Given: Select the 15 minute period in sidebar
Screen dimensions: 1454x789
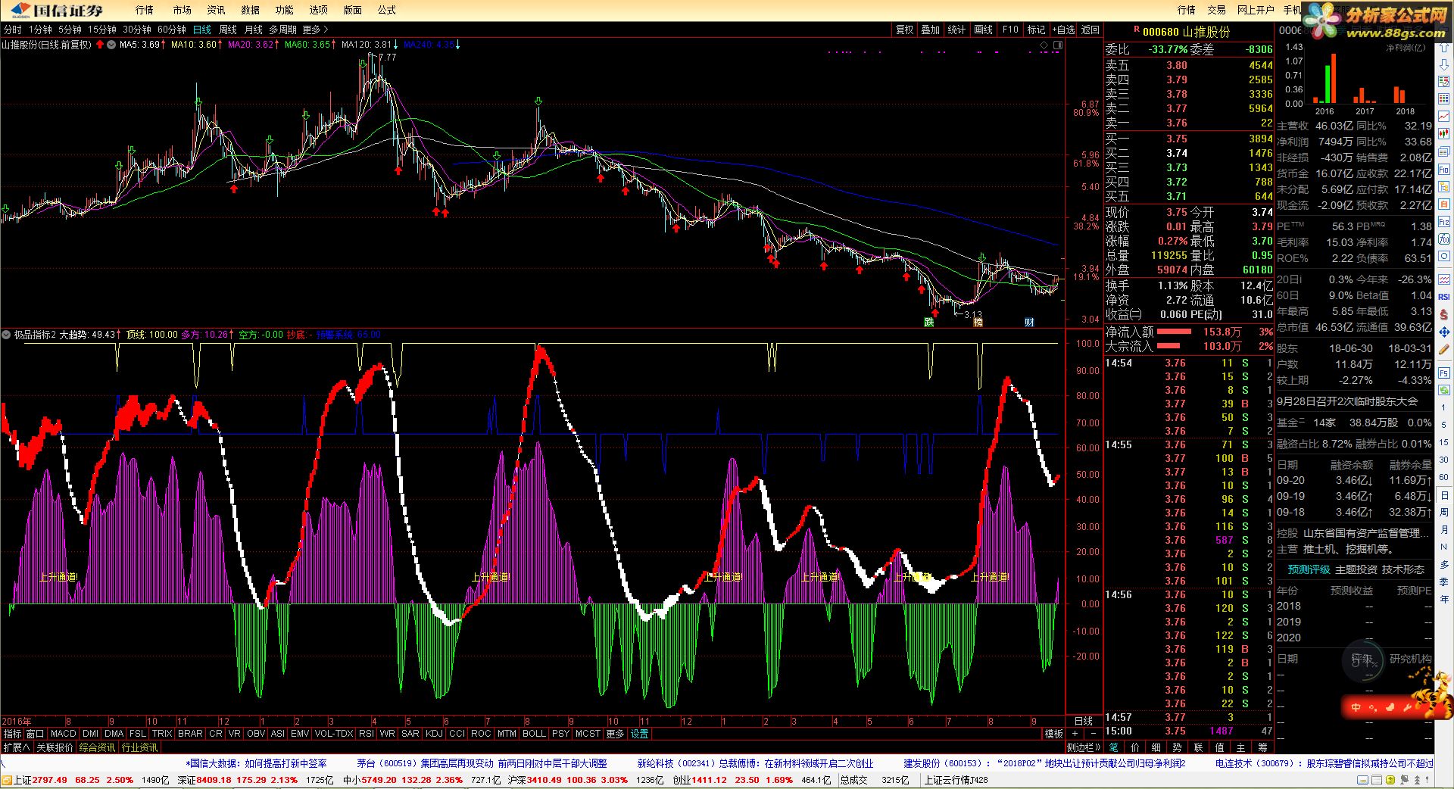Looking at the screenshot, I should [1444, 442].
